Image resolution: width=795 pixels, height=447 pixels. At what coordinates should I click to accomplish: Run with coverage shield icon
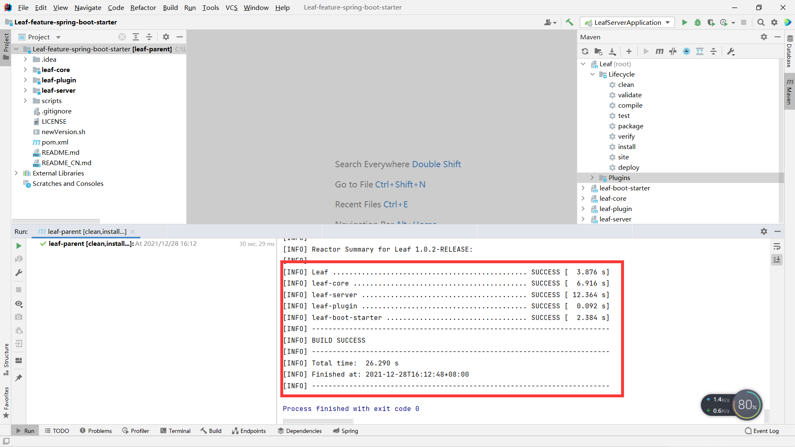point(711,22)
